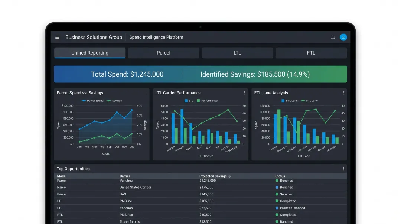The image size is (401, 224).
Task: Switch to the FTL tab
Action: click(x=311, y=53)
